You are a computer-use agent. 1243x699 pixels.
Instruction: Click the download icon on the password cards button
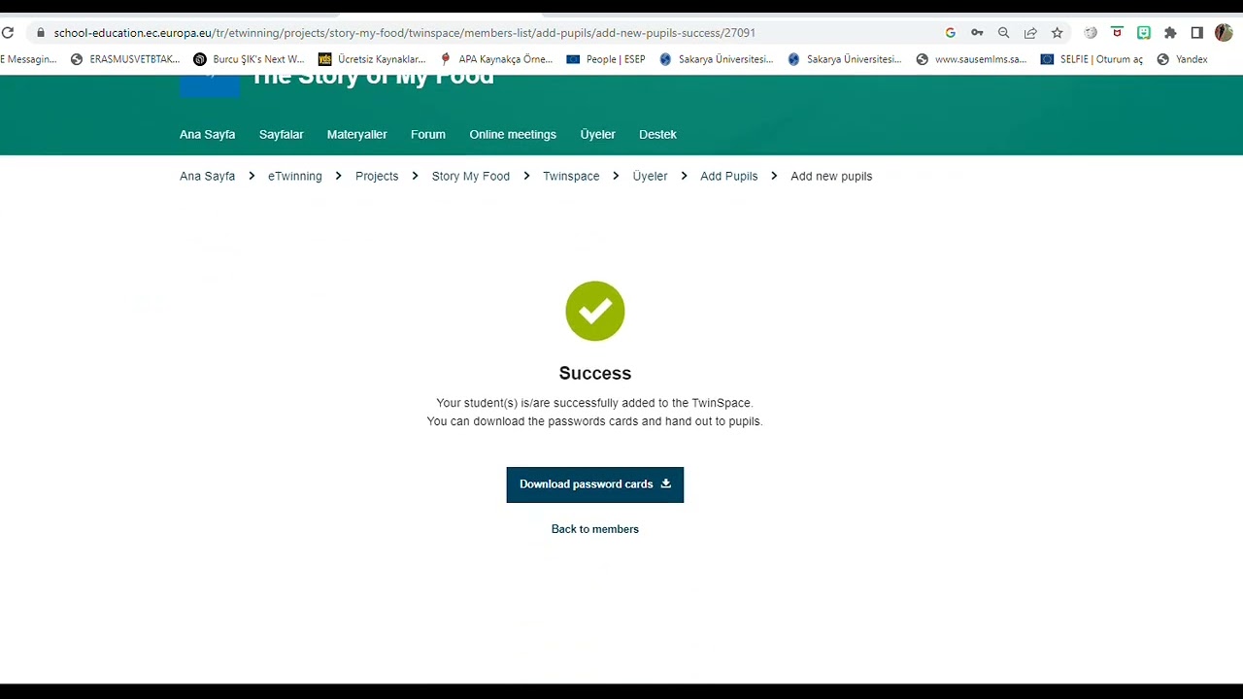(666, 483)
